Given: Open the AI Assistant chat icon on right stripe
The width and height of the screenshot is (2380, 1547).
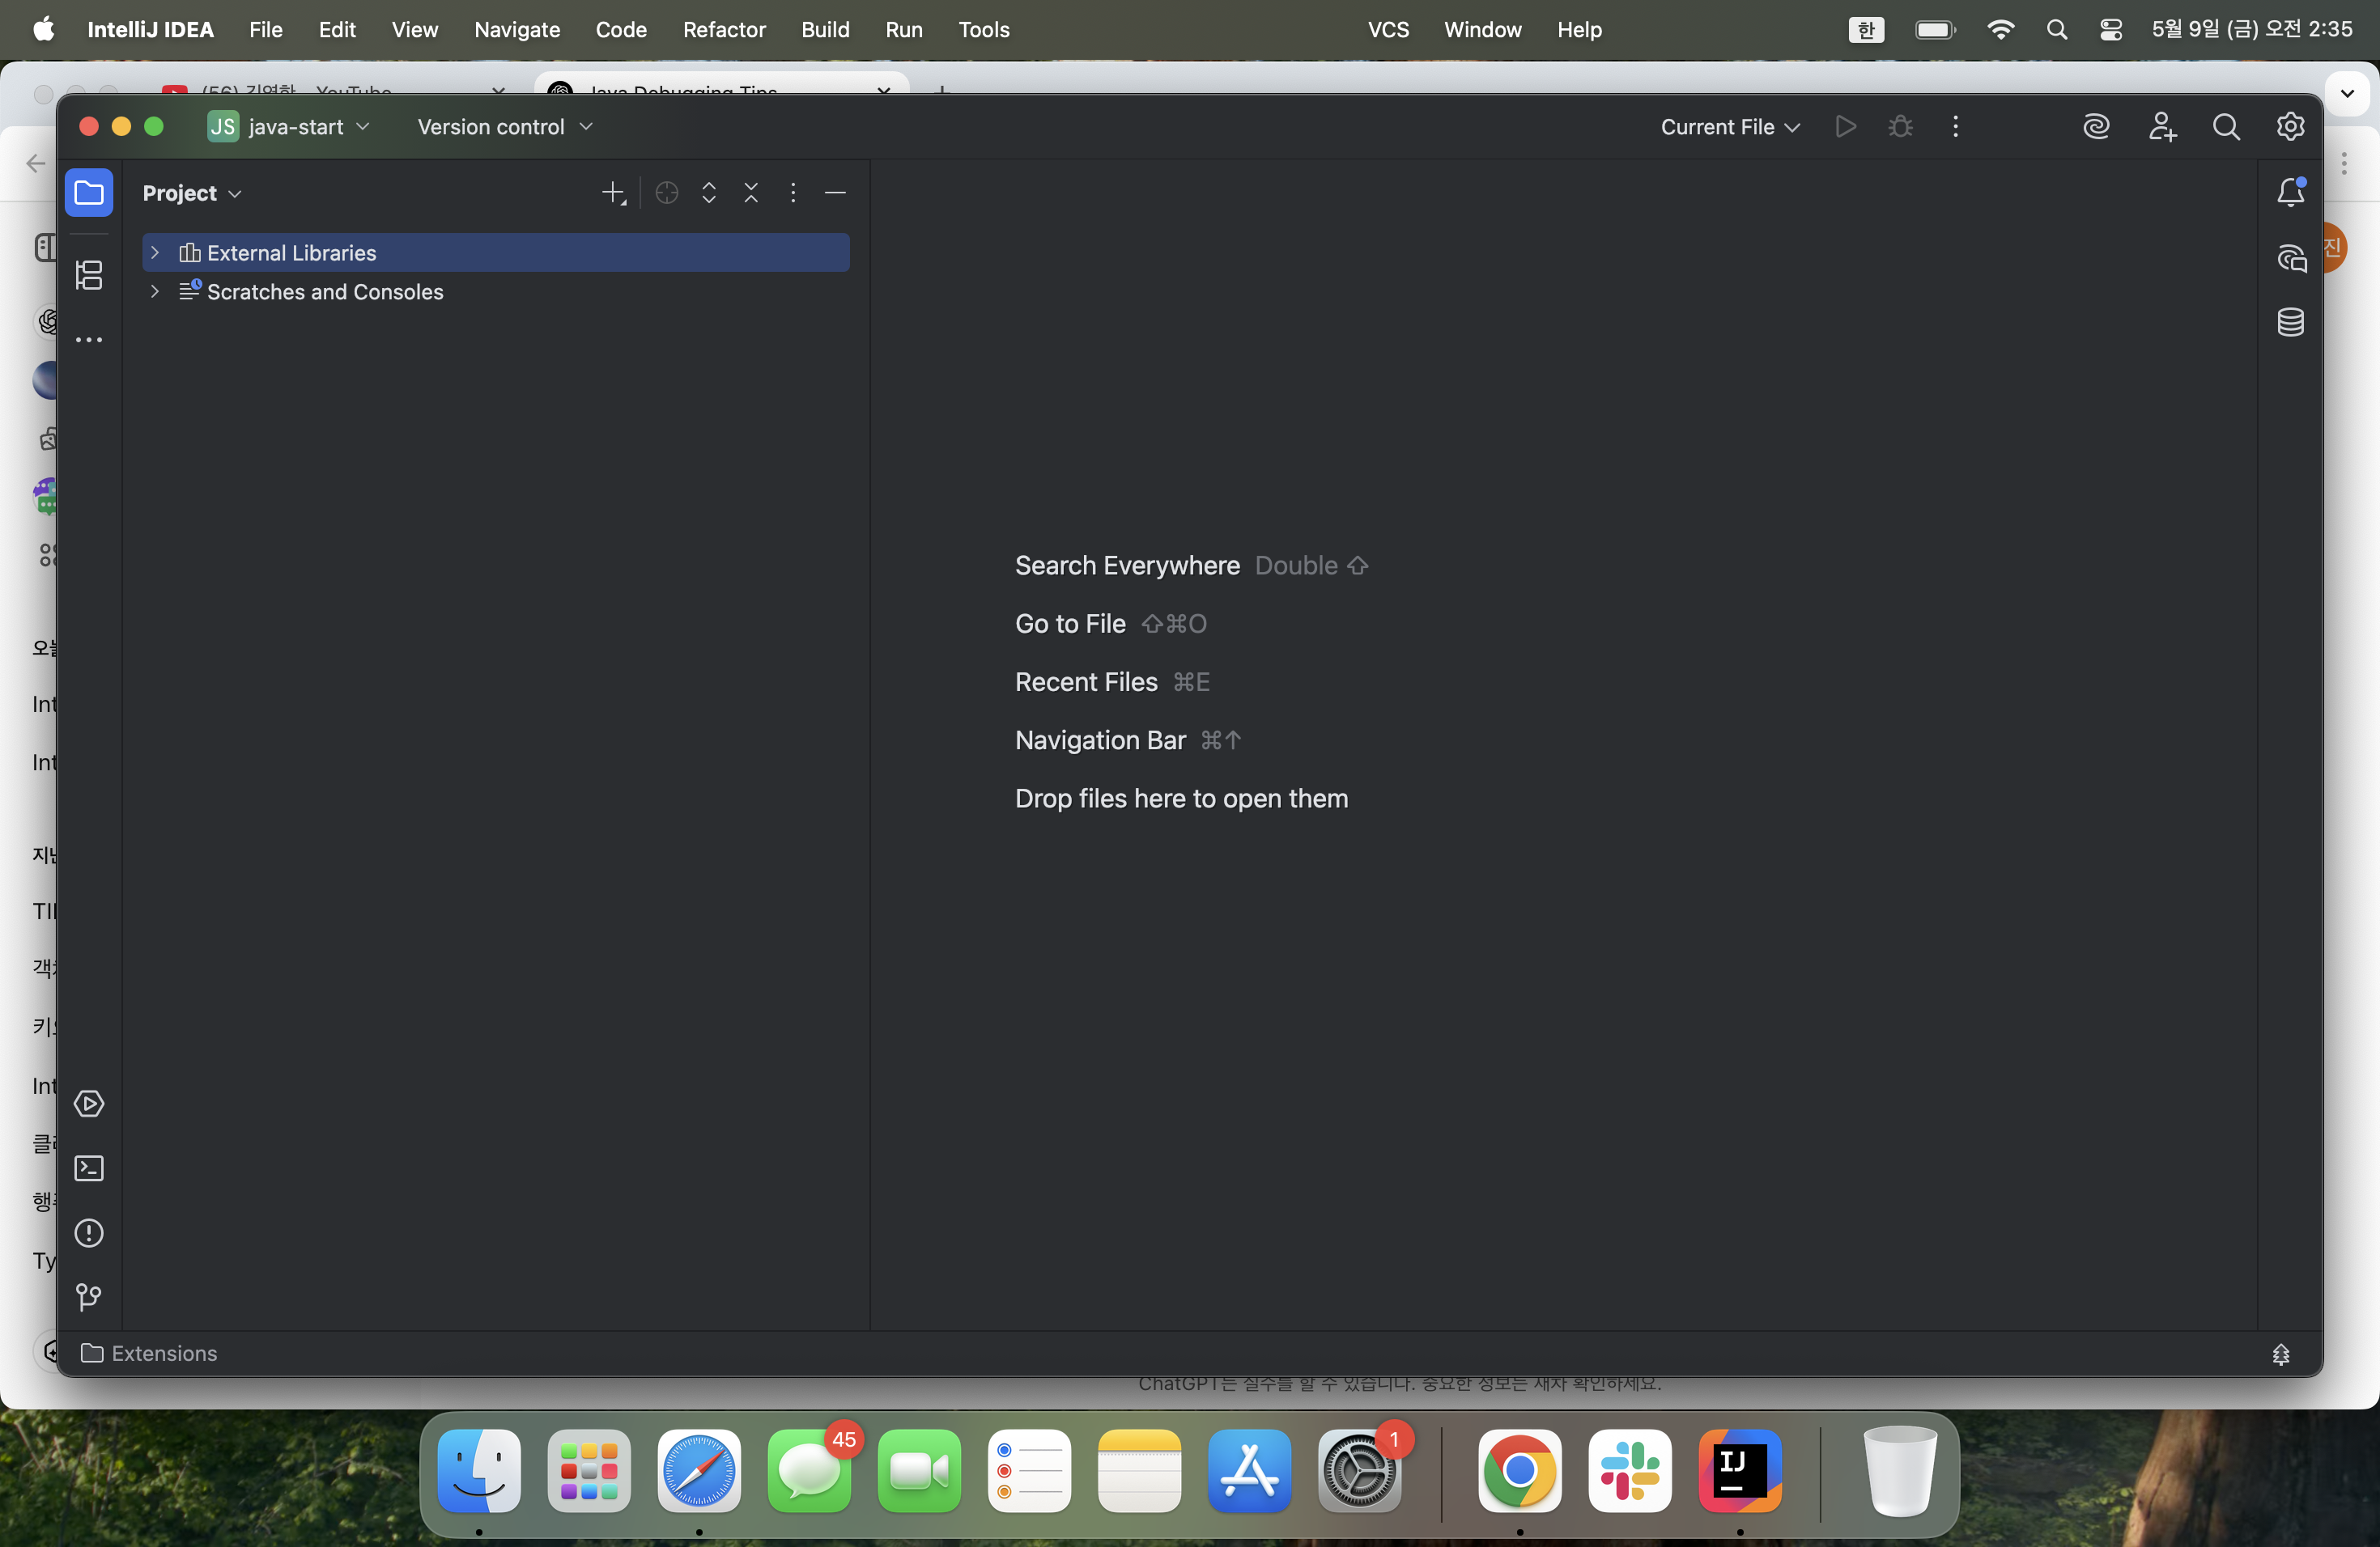Looking at the screenshot, I should (2290, 258).
